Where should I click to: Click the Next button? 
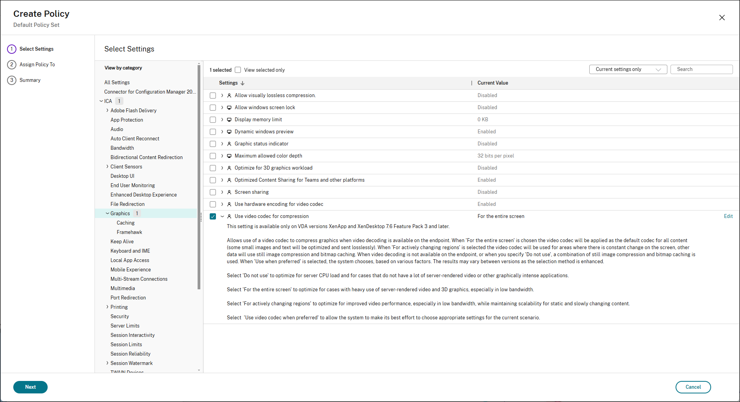[30, 387]
